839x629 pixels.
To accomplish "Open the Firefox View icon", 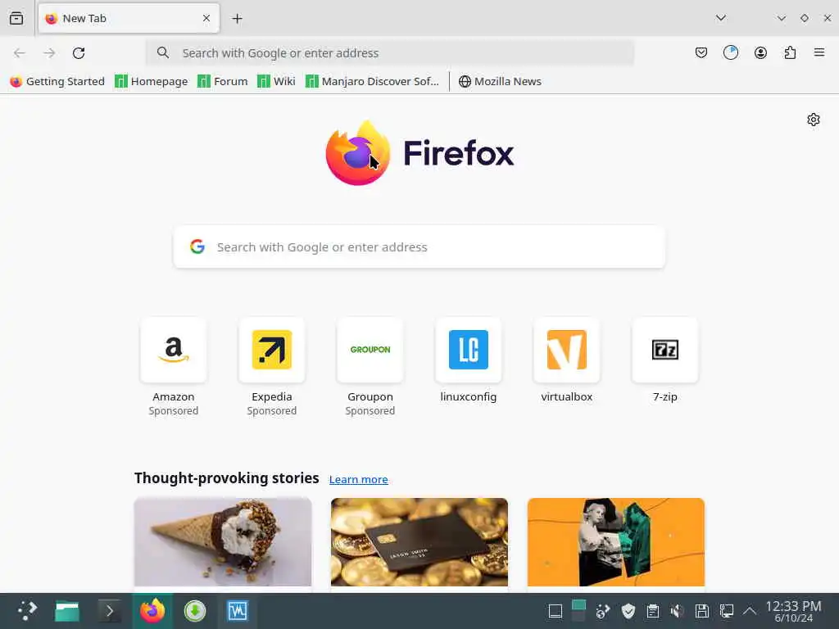I will [16, 18].
